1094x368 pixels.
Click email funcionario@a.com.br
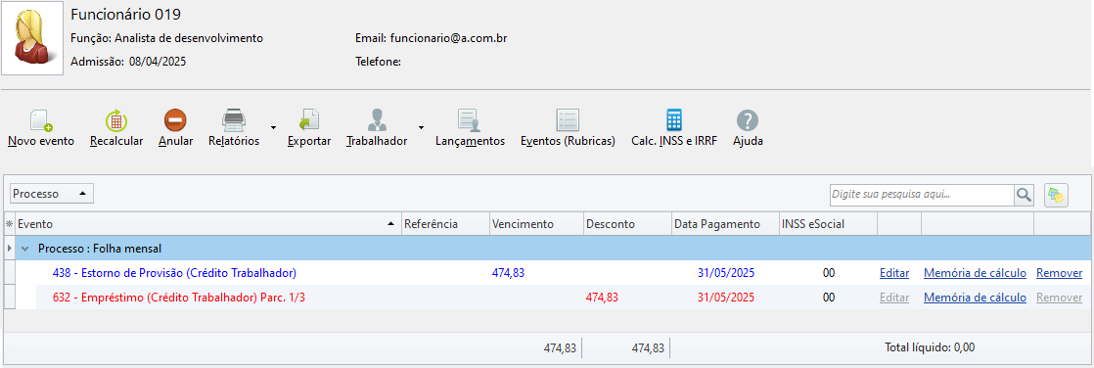coord(448,38)
